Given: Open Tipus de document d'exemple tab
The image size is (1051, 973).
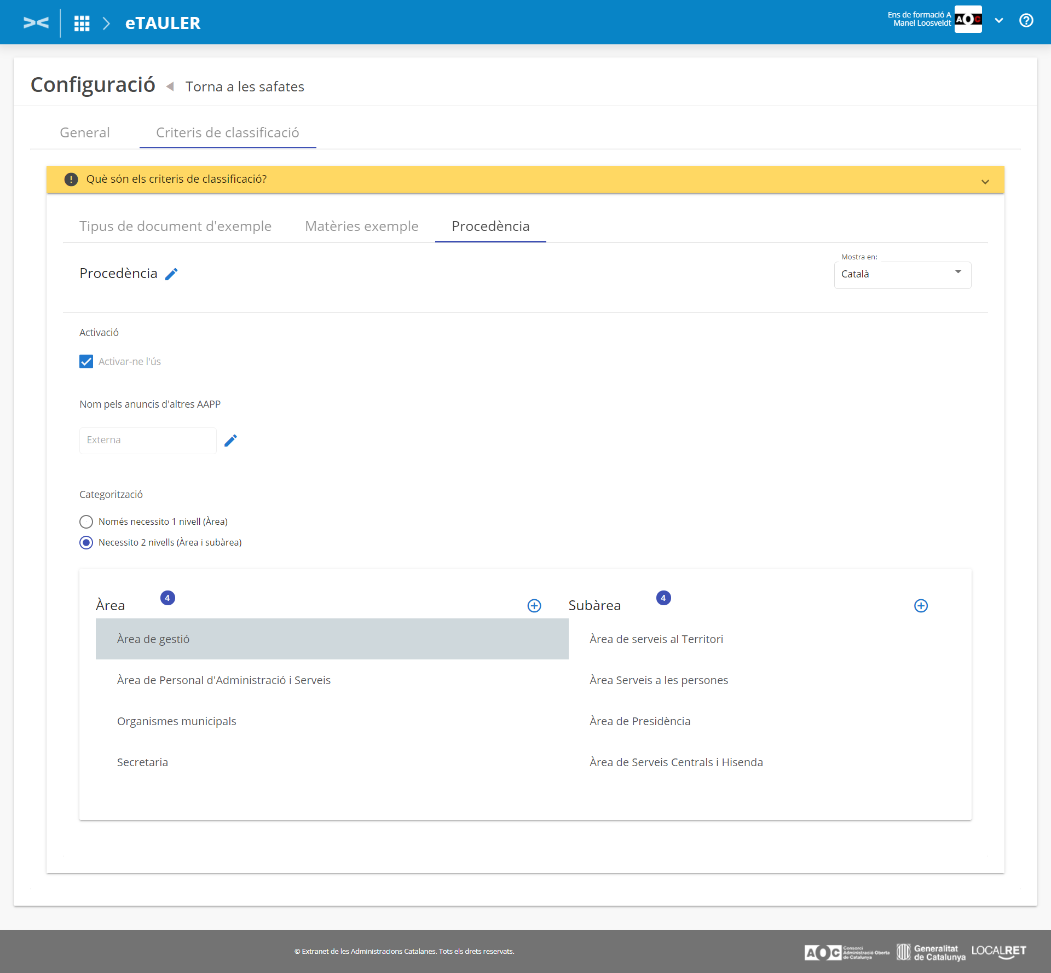Looking at the screenshot, I should tap(175, 227).
